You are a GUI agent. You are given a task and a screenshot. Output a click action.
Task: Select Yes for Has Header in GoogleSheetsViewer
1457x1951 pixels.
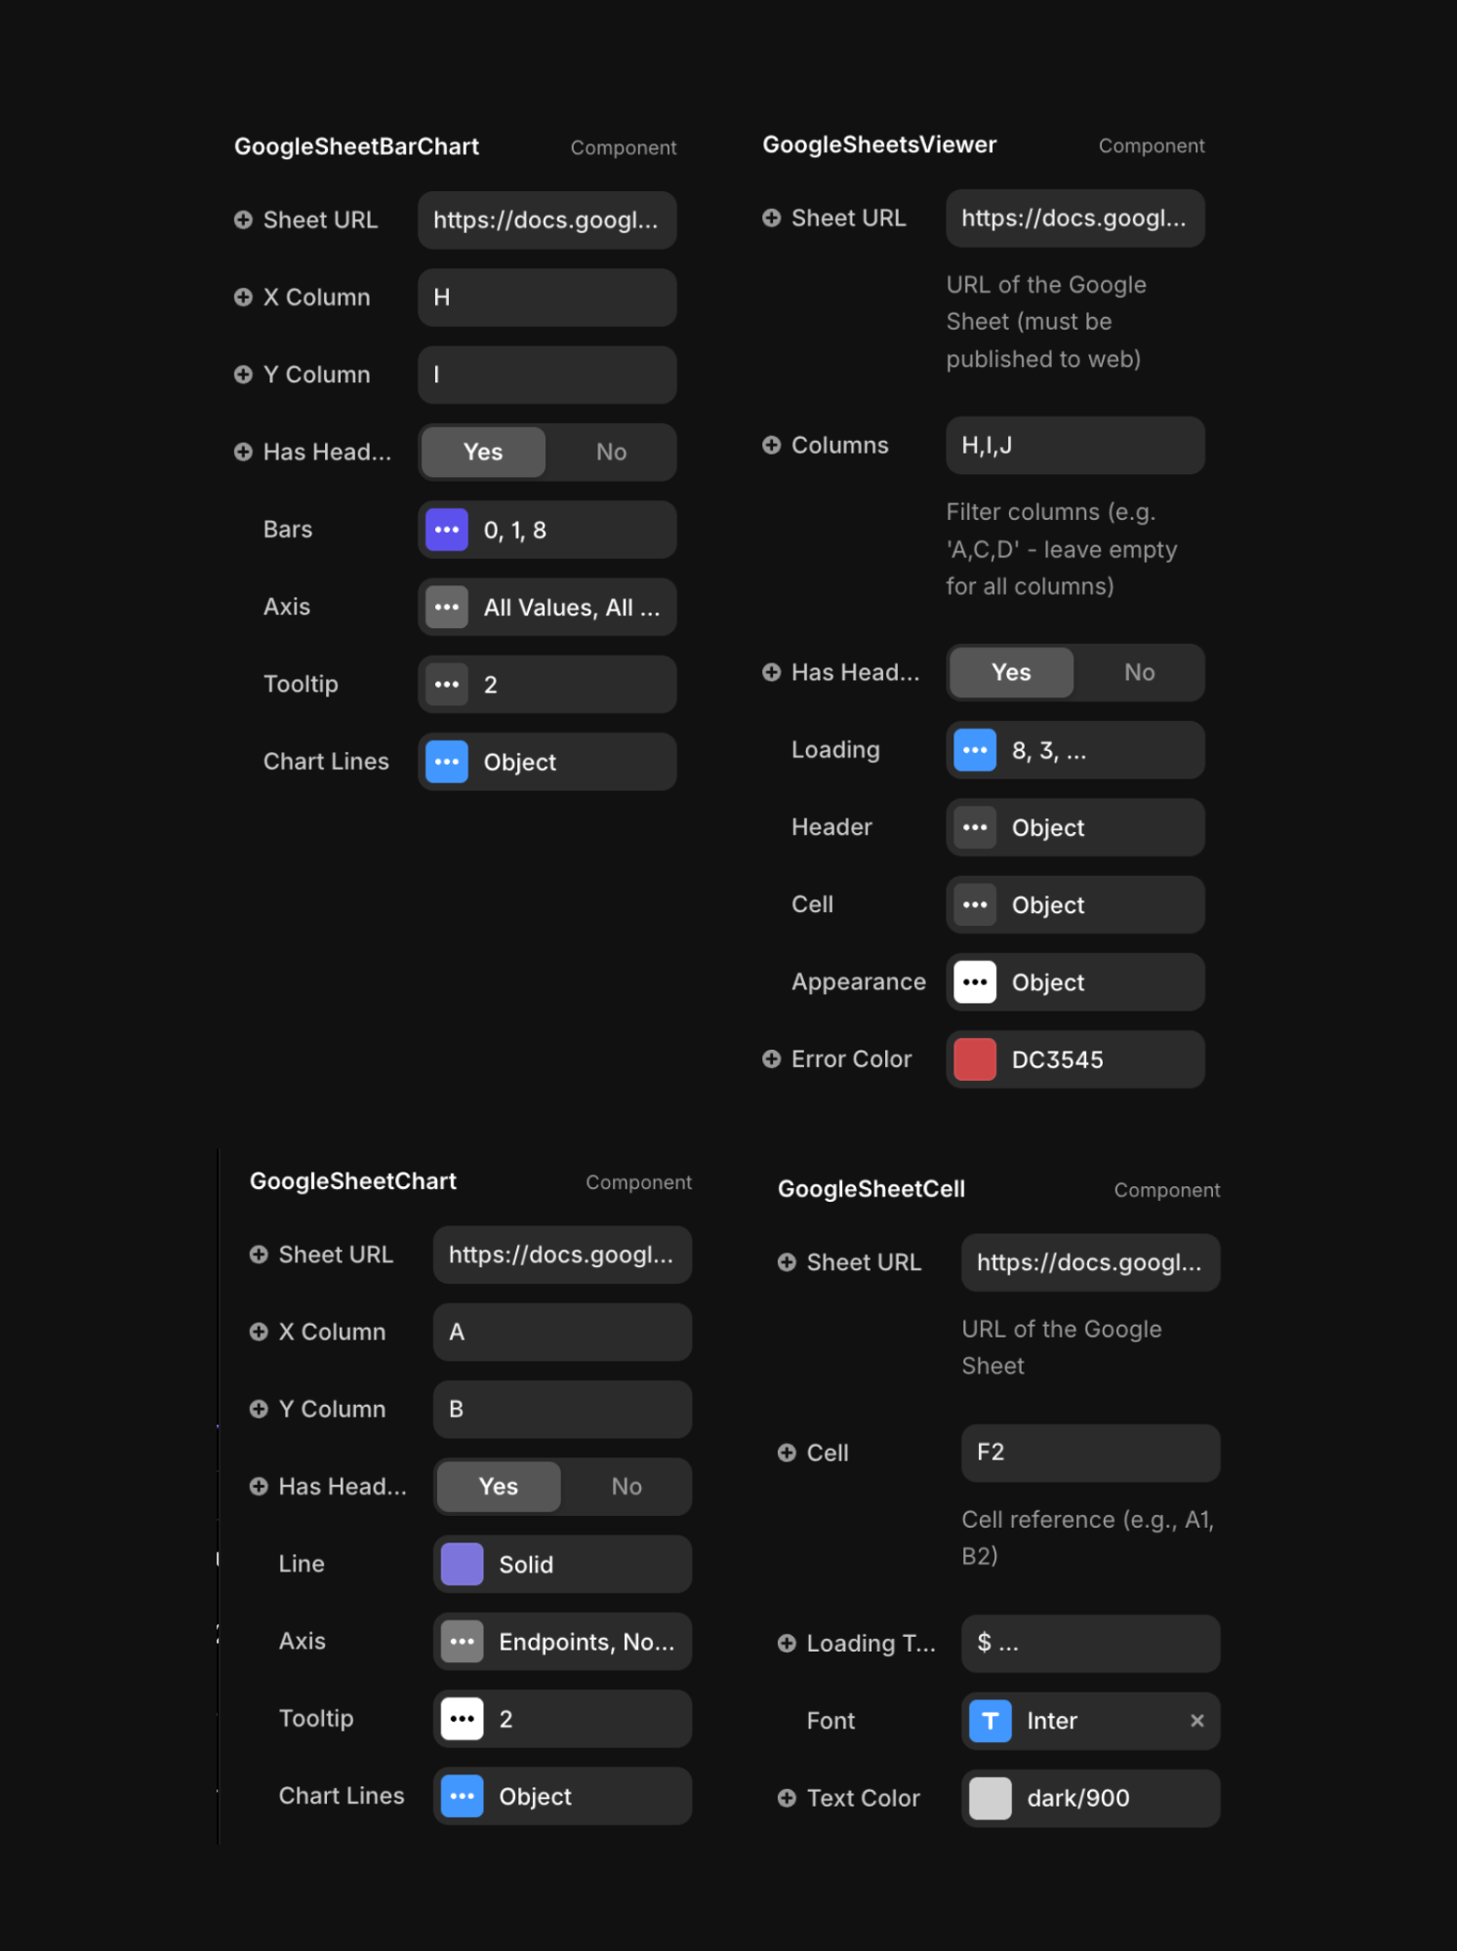click(1011, 672)
